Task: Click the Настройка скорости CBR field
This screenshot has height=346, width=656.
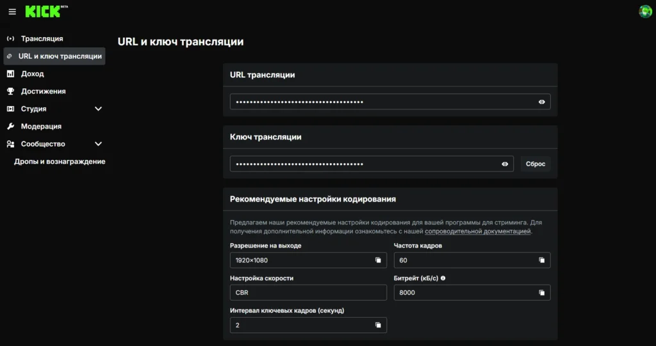Action: pos(308,292)
